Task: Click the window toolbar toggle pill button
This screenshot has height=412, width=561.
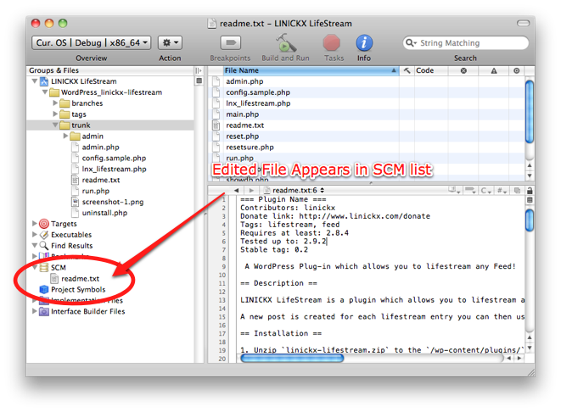Action: point(523,23)
